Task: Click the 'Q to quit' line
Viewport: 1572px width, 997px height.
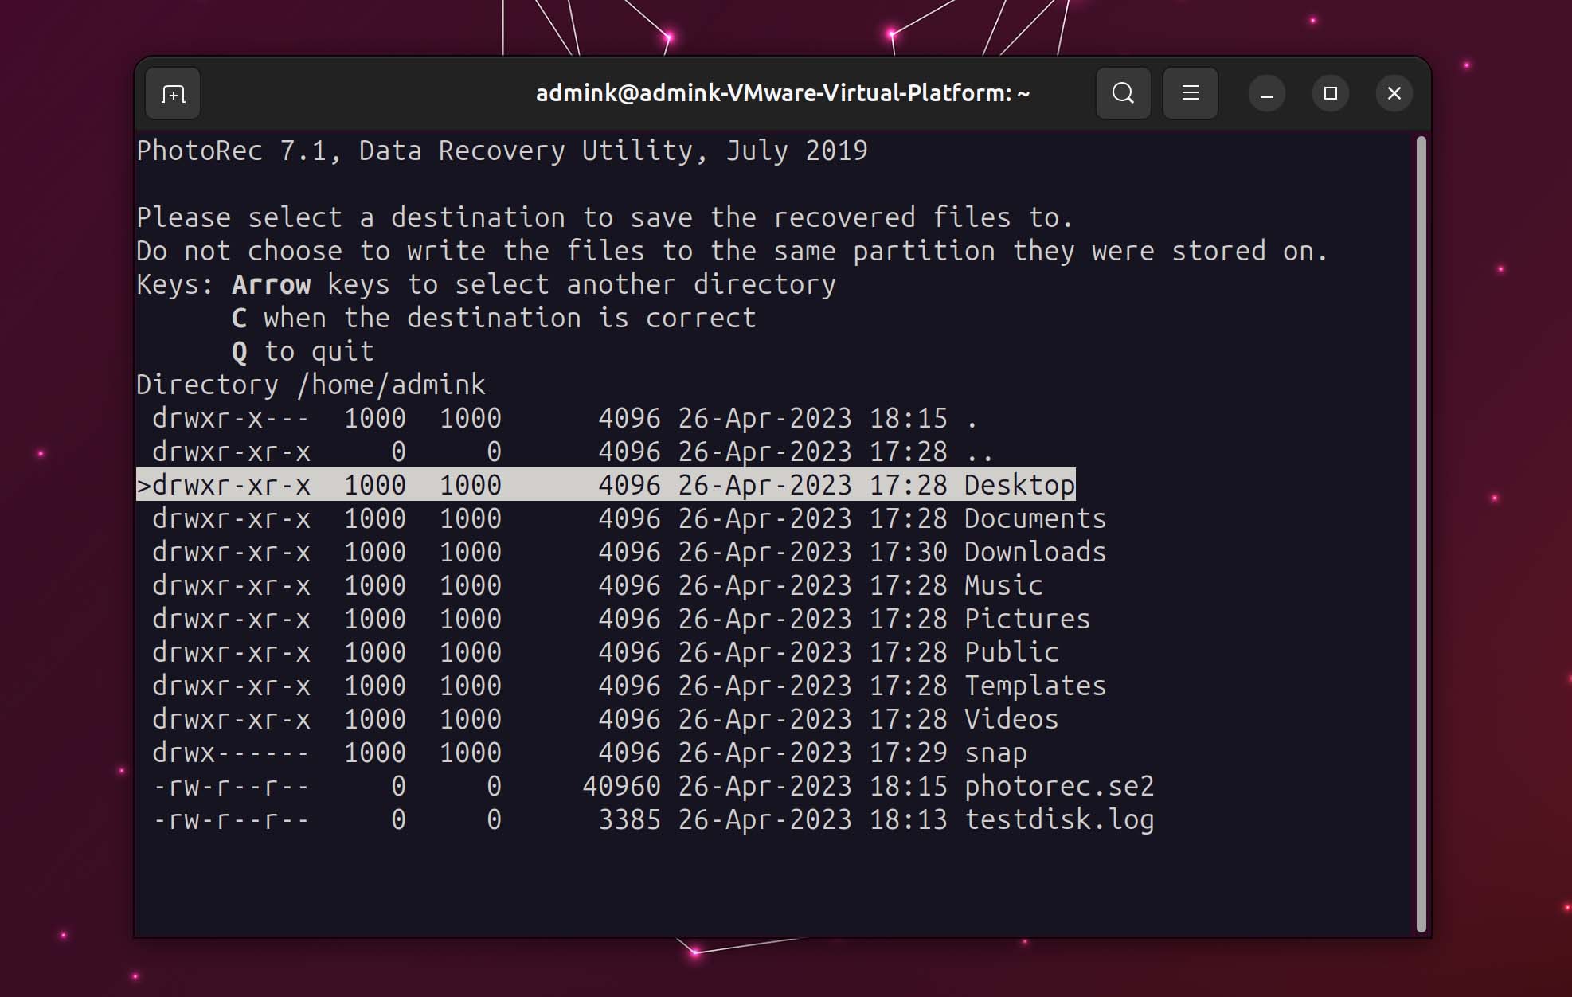Action: click(303, 351)
